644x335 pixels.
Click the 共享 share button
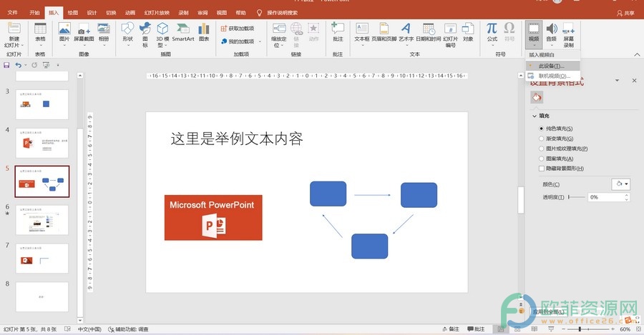click(625, 13)
